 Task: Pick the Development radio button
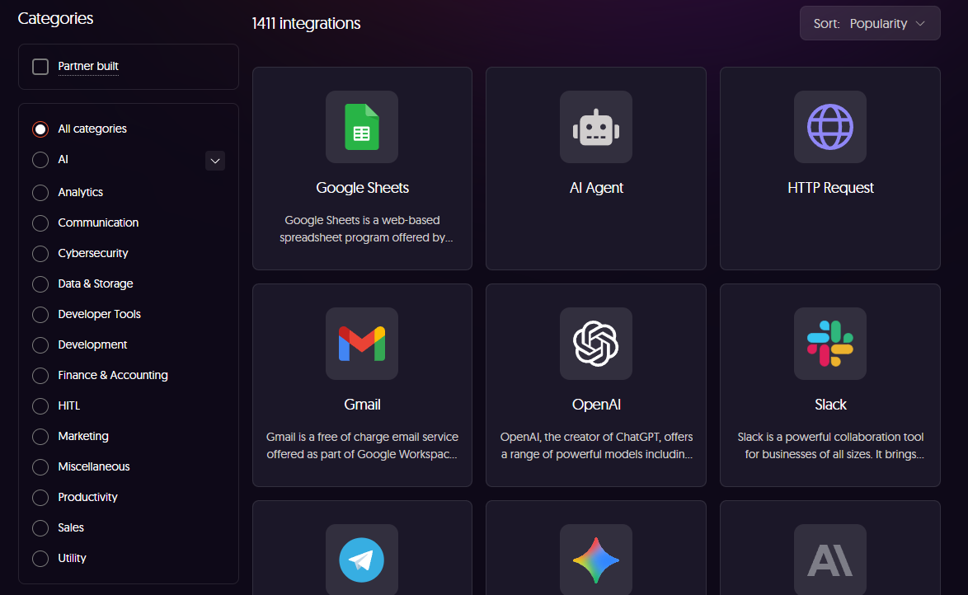coord(40,345)
